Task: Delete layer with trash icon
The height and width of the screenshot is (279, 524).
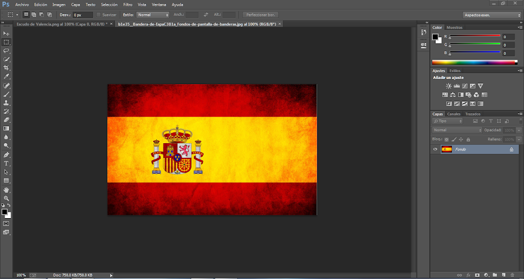Action: (x=512, y=275)
